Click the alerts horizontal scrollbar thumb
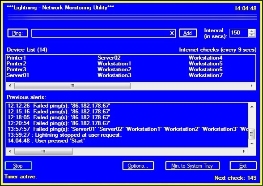The width and height of the screenshot is (263, 186). (x=43, y=151)
